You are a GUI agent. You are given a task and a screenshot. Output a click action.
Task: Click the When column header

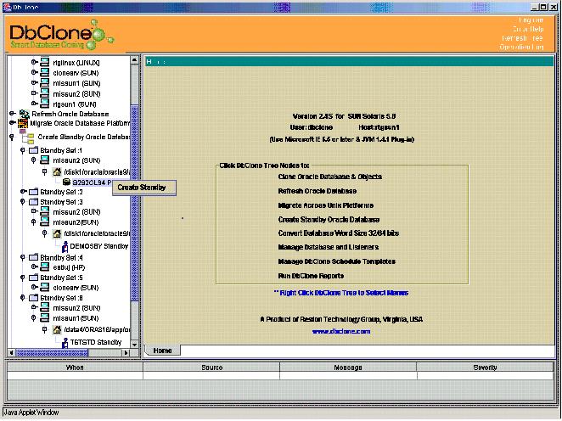point(75,368)
